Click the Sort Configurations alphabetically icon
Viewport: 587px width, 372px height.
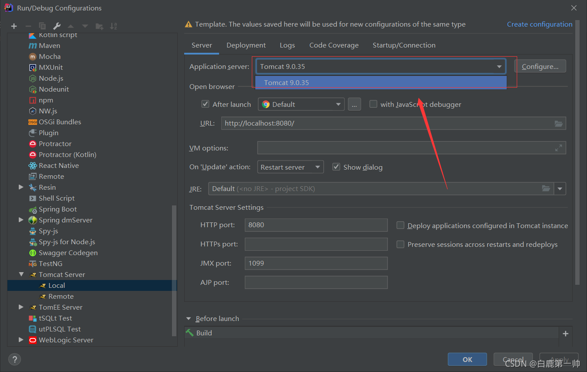(113, 26)
